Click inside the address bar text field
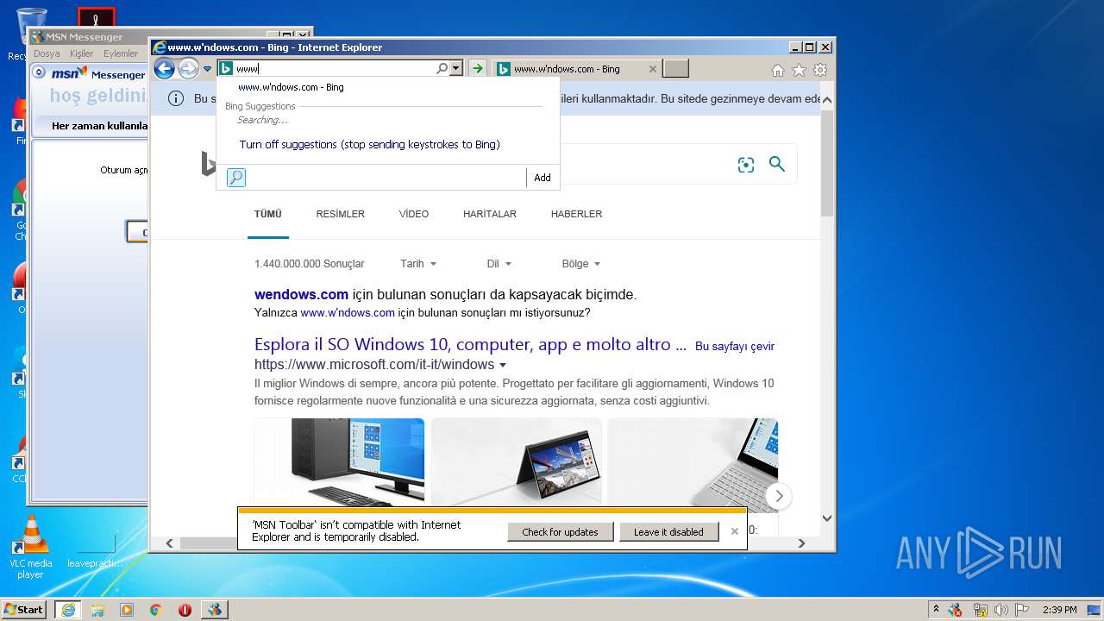This screenshot has height=621, width=1104. 334,68
